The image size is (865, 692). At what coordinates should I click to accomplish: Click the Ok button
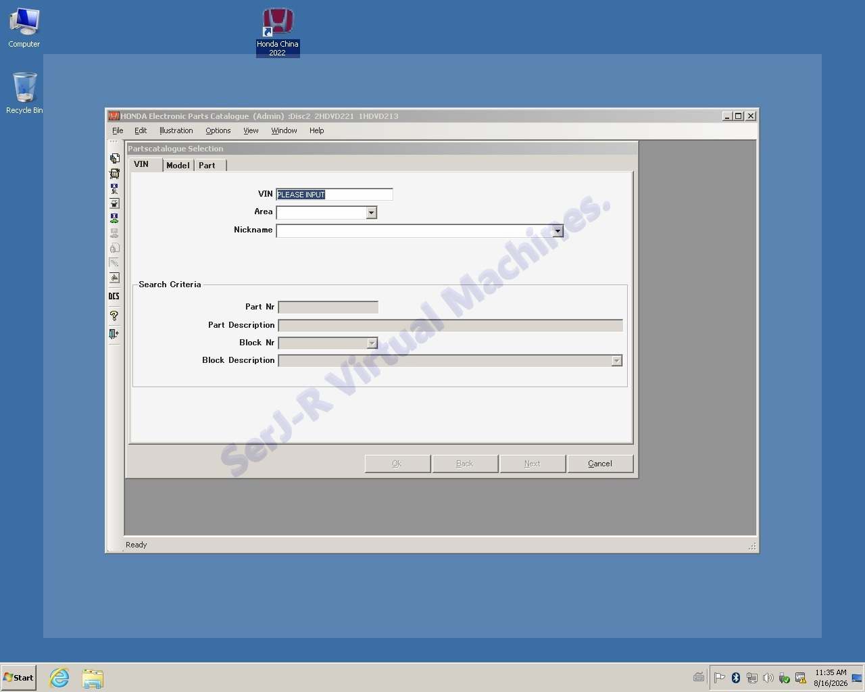(x=397, y=464)
